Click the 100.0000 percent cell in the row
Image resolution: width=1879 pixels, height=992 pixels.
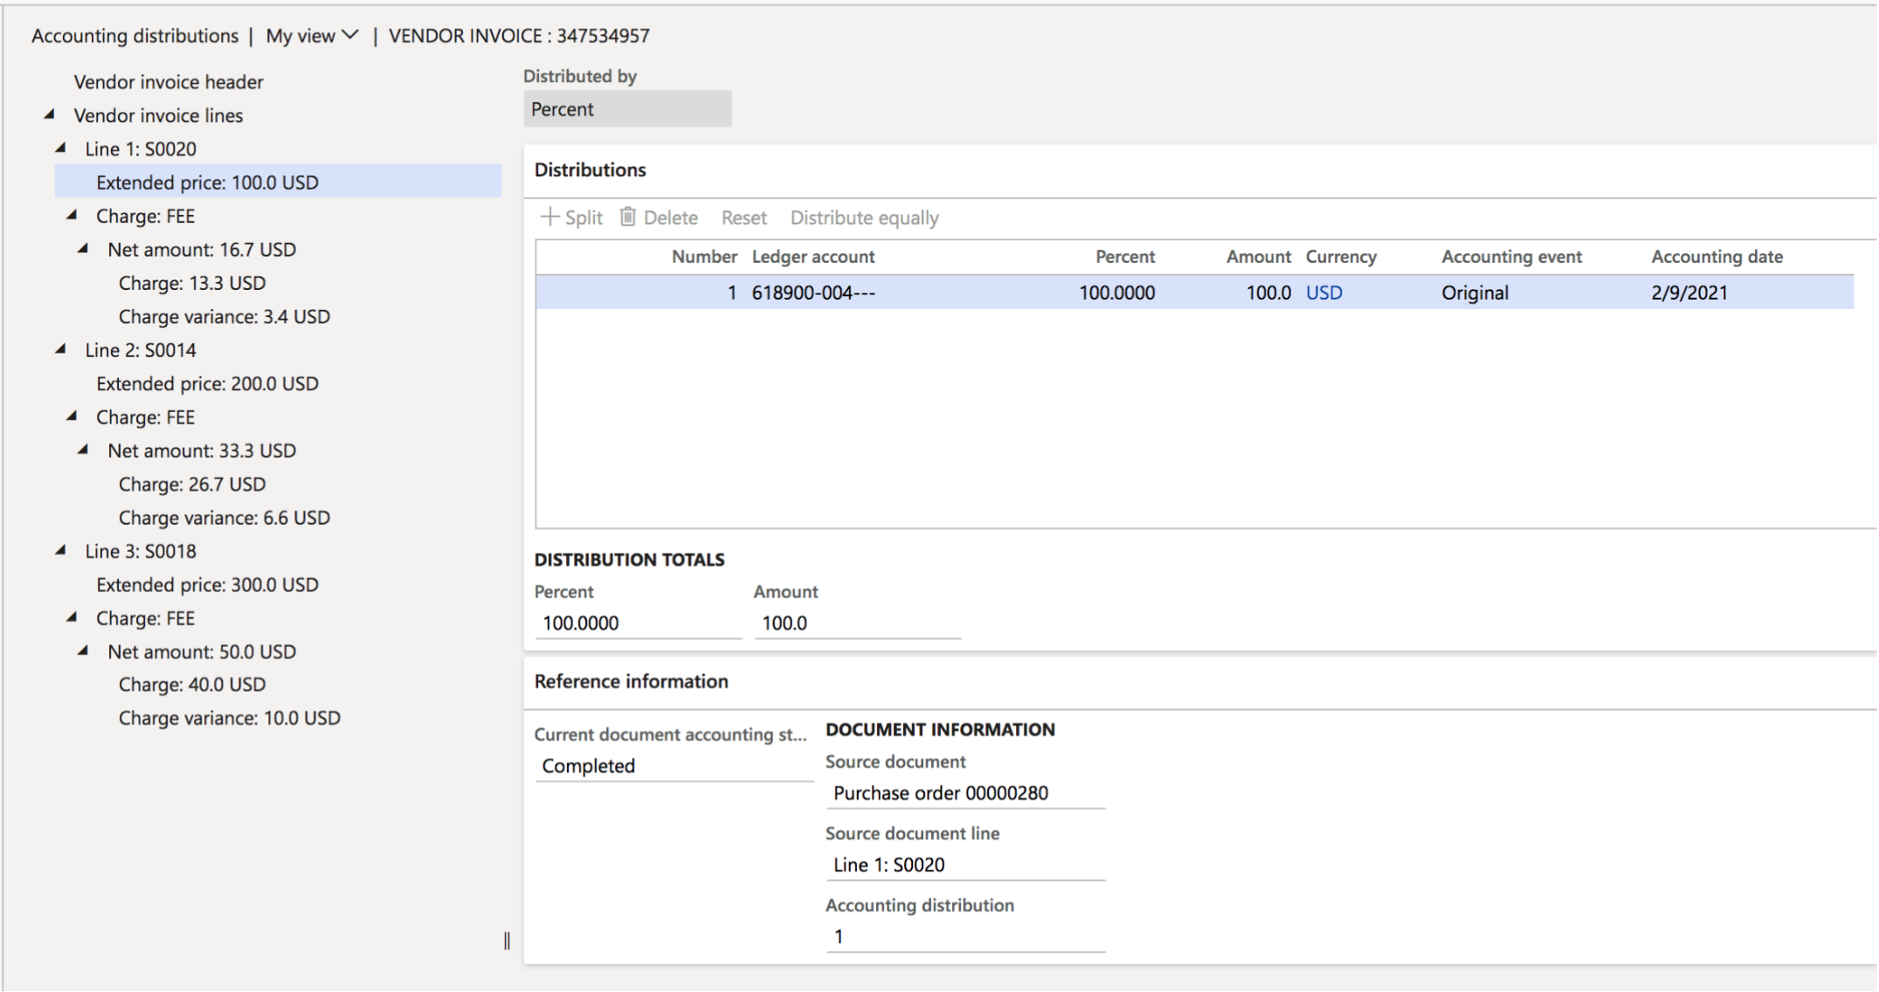pyautogui.click(x=1116, y=293)
